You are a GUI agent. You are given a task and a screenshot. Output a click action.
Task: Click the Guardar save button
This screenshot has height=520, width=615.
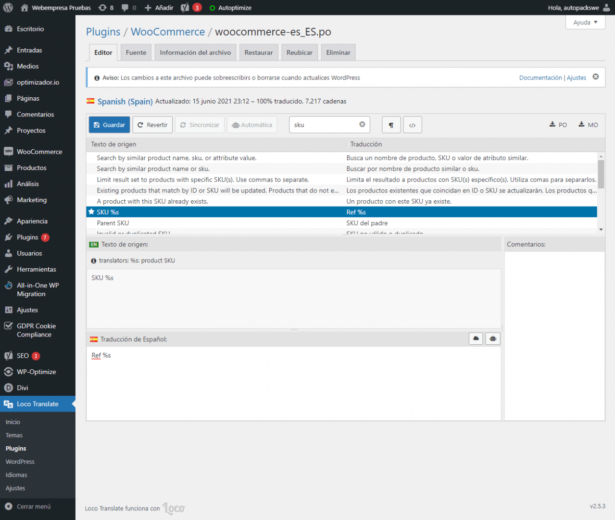point(110,125)
